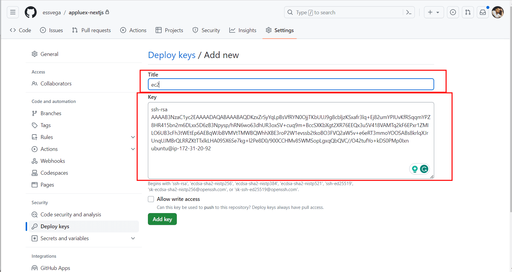Click the Grammarly G icon
This screenshot has height=272, width=512.
pos(424,169)
